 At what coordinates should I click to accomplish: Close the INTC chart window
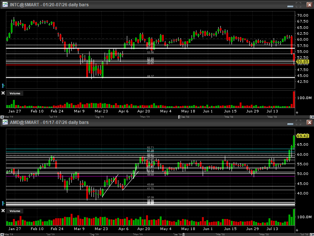(310, 5)
